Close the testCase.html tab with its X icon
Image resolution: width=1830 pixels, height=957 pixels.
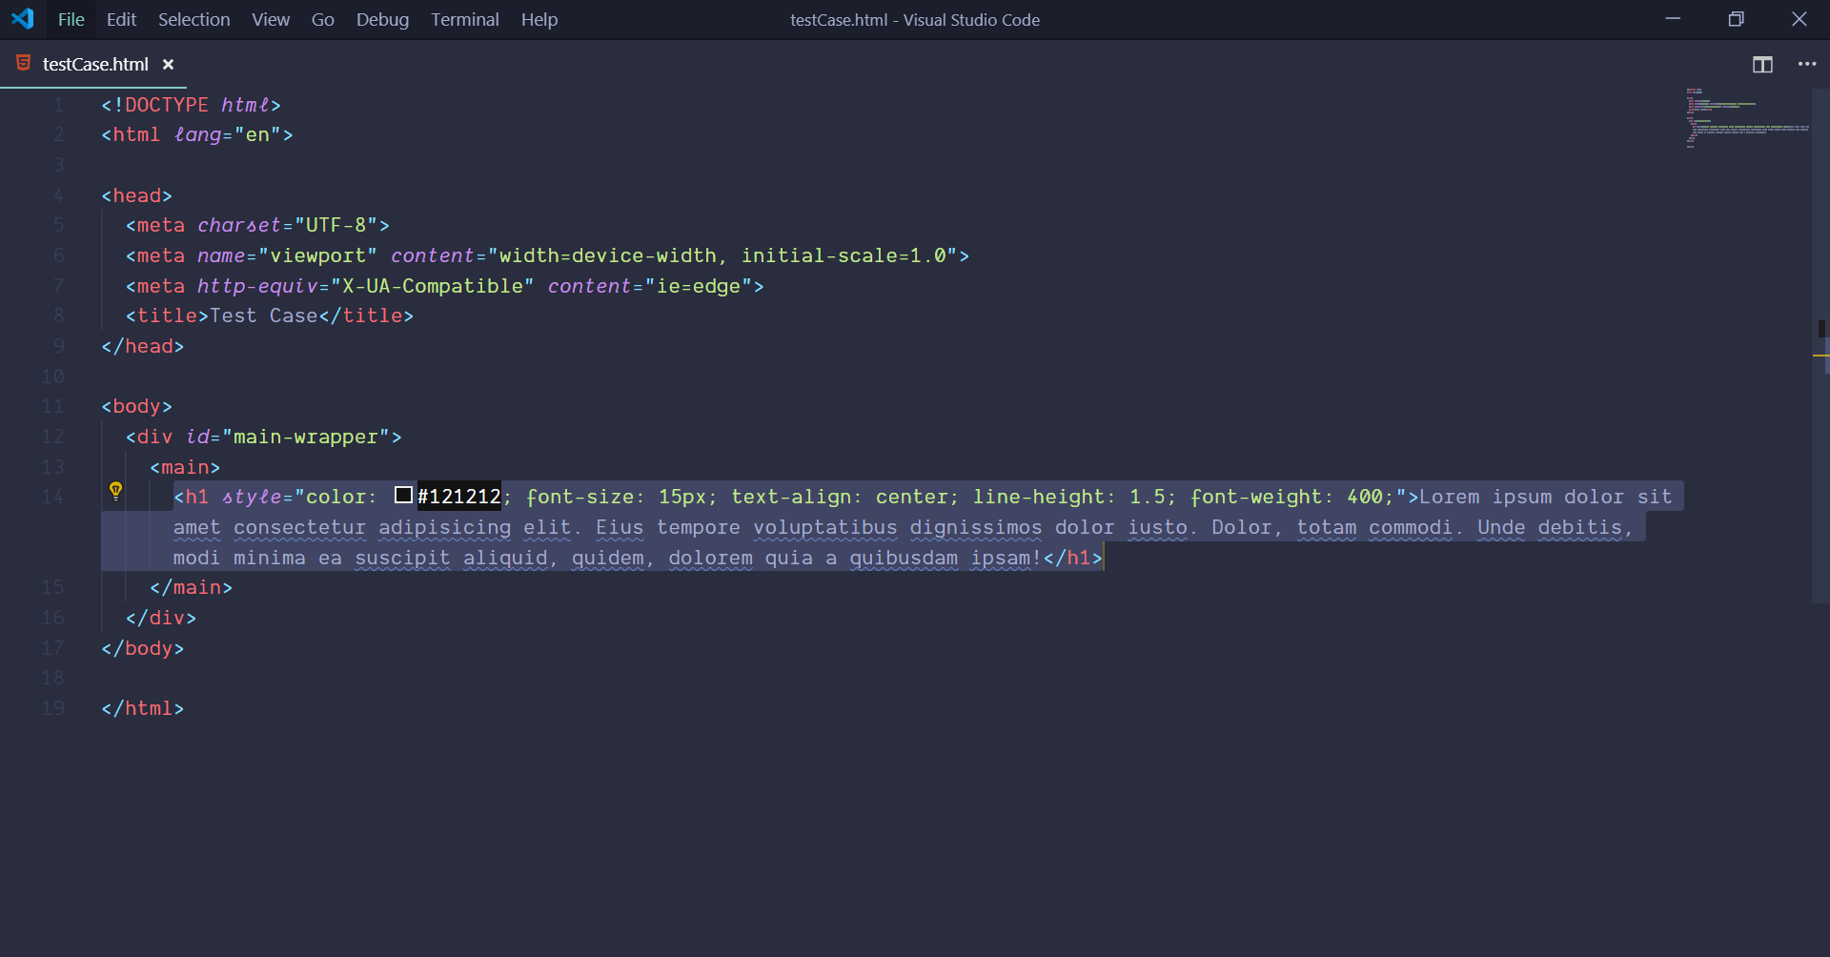169,64
